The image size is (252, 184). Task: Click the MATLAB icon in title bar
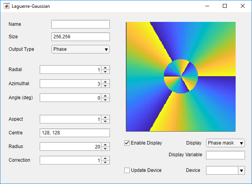click(x=7, y=6)
